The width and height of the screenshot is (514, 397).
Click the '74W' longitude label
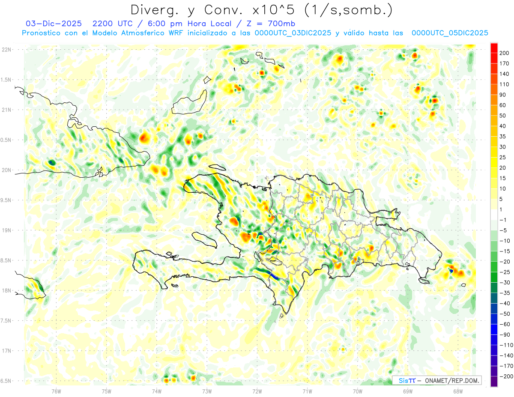(157, 391)
